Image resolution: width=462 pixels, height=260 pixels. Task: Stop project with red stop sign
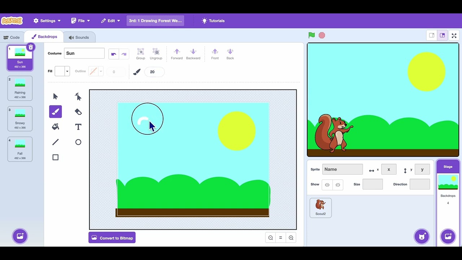[322, 35]
